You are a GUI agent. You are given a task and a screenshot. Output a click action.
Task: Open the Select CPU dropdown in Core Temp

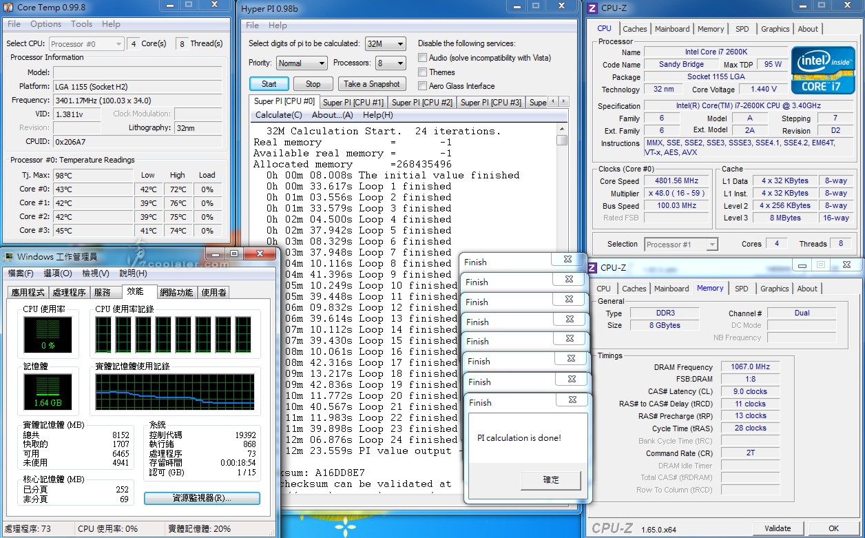pyautogui.click(x=86, y=43)
